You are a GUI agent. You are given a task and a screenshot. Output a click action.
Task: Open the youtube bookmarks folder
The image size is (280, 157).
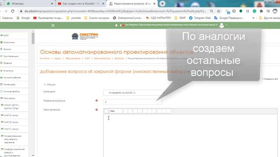click(73, 18)
